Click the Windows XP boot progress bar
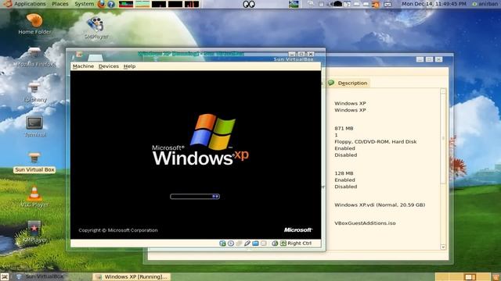This screenshot has height=281, width=501. point(195,197)
